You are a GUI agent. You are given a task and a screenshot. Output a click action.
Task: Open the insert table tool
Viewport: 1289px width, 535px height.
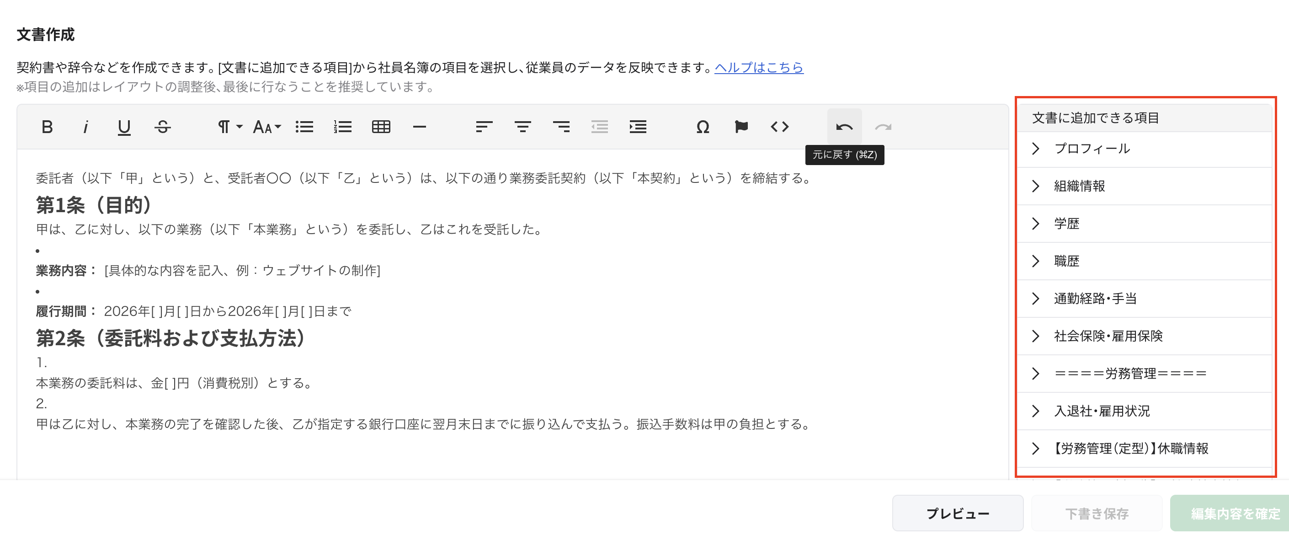pyautogui.click(x=381, y=127)
